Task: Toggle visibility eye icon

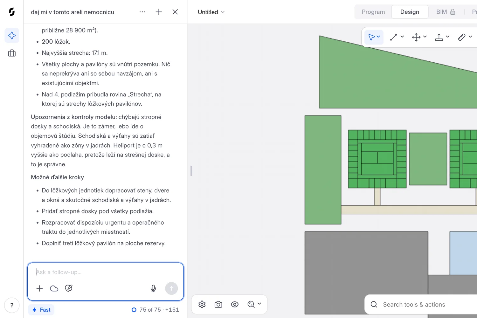Action: 235,304
